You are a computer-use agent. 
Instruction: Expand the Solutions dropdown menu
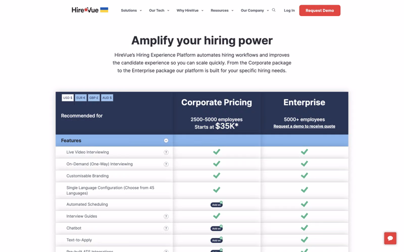click(x=131, y=11)
